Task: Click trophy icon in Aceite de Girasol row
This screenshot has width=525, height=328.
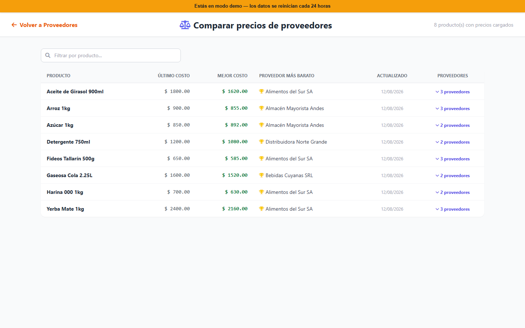Action: pos(261,91)
